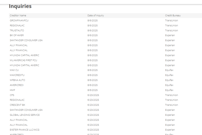The width and height of the screenshot is (202, 135).
Task: Select Experian in the ML/AMERICAS FIRST FCU row
Action: coord(170,60)
